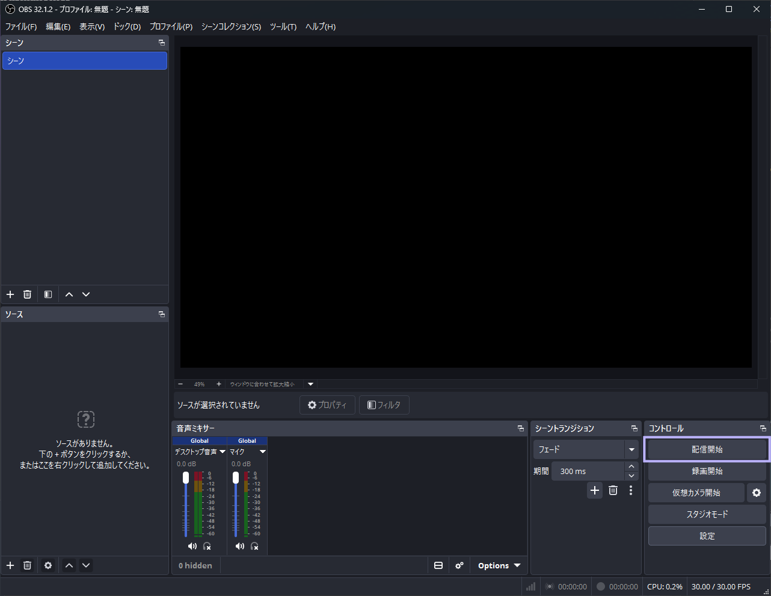Open virtual camera settings gear icon

tap(757, 493)
